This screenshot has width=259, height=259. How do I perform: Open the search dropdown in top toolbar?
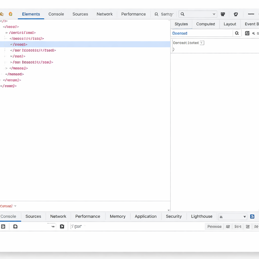tap(214, 14)
